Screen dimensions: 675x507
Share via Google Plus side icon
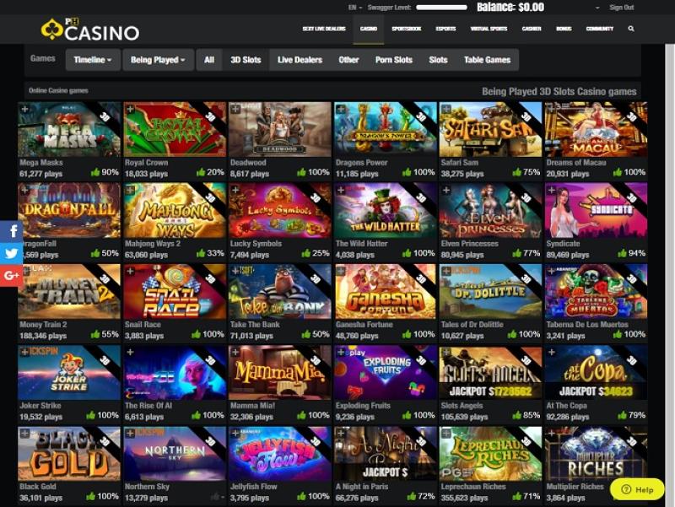point(11,274)
